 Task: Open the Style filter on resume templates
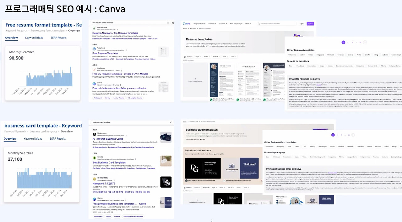point(198,57)
